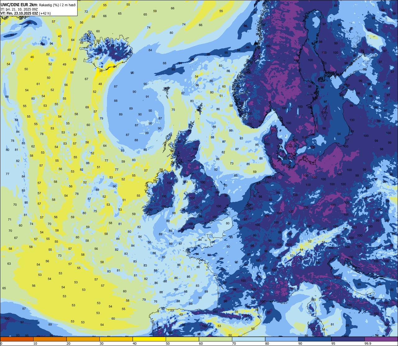Click the '95' legend scale label
This screenshot has width=398, height=346.
pyautogui.click(x=333, y=344)
